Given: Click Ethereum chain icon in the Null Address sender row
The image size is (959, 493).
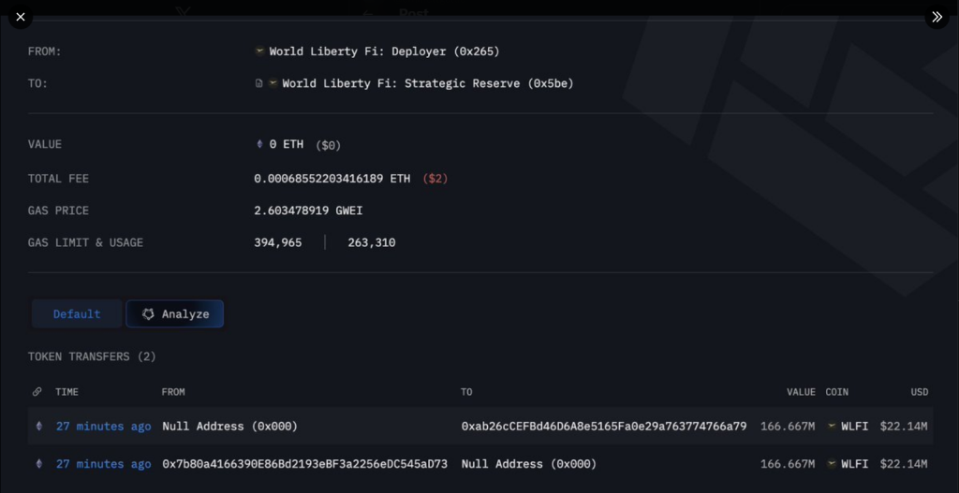Looking at the screenshot, I should pos(39,427).
